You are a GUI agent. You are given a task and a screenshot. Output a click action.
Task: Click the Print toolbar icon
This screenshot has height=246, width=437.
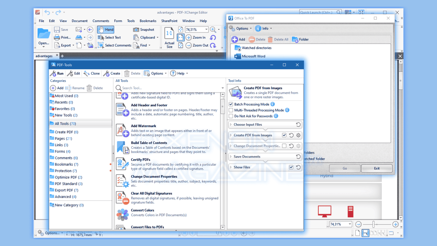click(x=57, y=37)
